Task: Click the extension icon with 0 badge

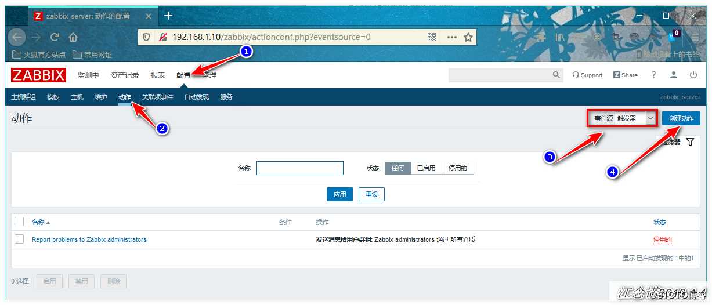Action: tap(674, 36)
